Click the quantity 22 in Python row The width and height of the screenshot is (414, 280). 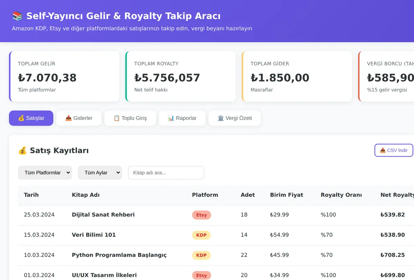pos(244,255)
